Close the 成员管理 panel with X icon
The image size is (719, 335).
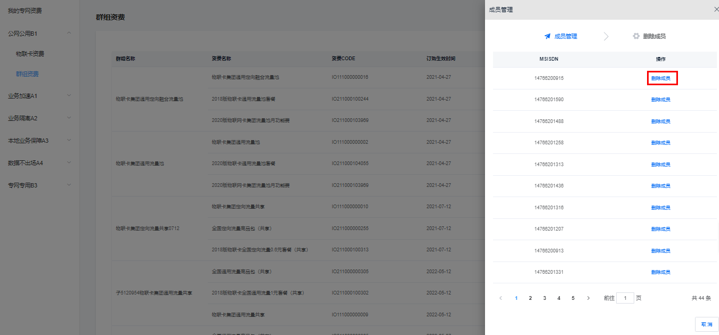715,10
